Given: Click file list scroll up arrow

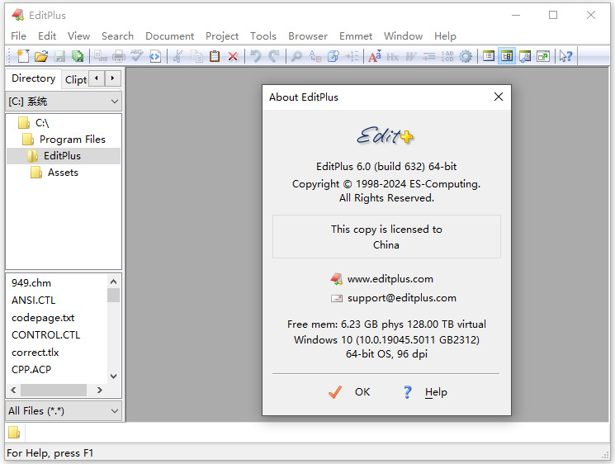Looking at the screenshot, I should pyautogui.click(x=113, y=282).
